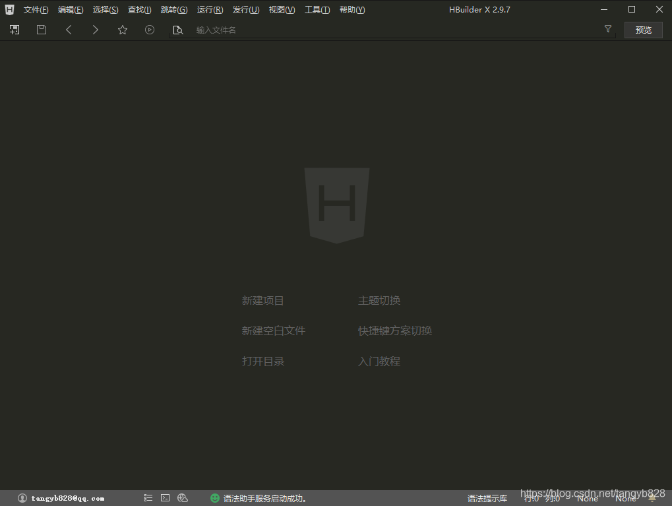This screenshot has width=672, height=506.
Task: Click the 入门教程 link
Action: pyautogui.click(x=379, y=361)
